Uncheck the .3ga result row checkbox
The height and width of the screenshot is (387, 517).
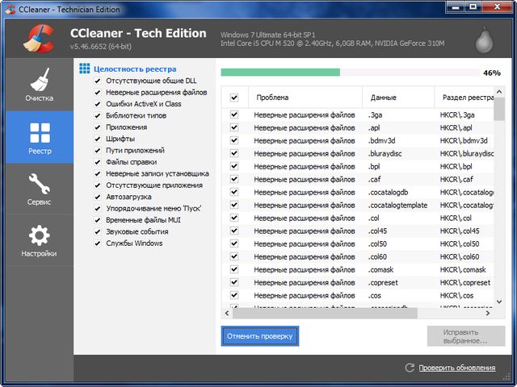tap(234, 115)
